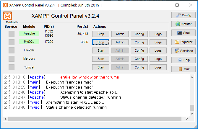
Task: Toggle the Tomcat service checkbox
Action: [x=12, y=67]
